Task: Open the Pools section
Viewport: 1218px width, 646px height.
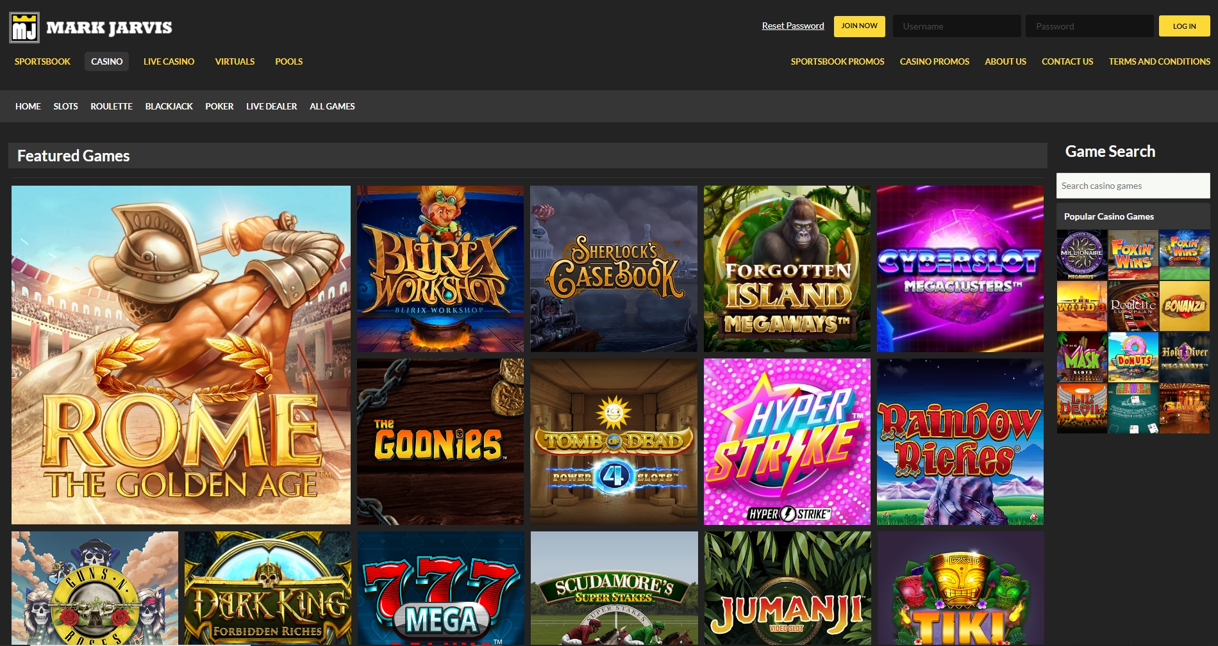Action: coord(288,61)
